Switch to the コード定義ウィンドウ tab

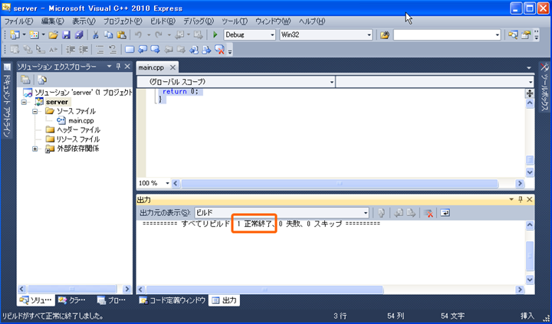tap(172, 300)
